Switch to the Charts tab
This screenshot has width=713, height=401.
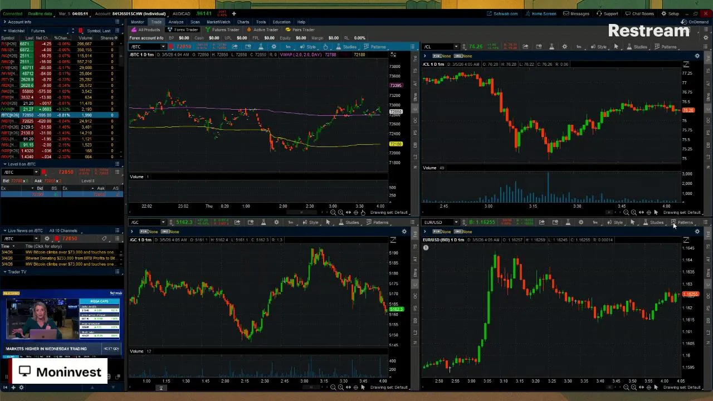coord(243,22)
